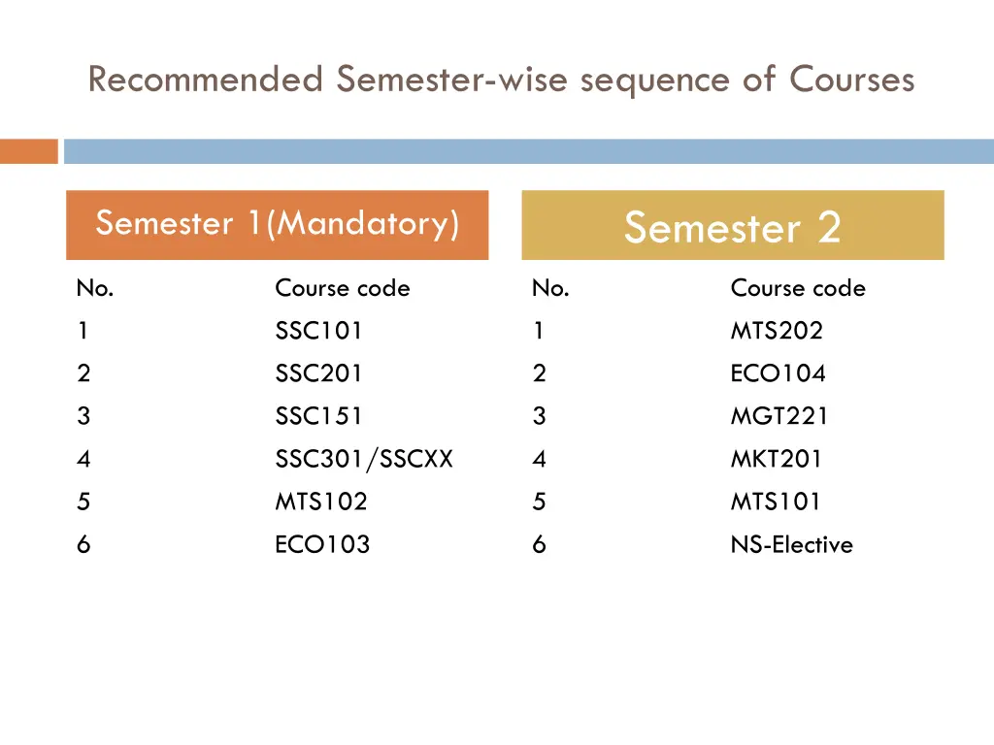Select the ECO104 course entry
Screen dimensions: 994x745
click(778, 373)
